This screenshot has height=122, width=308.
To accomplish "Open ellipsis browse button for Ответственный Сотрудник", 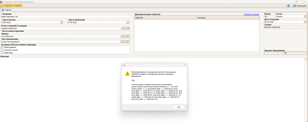I will click(125, 29).
